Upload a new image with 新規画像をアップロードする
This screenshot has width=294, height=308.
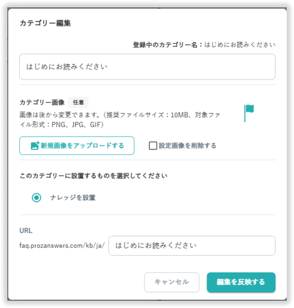77,146
